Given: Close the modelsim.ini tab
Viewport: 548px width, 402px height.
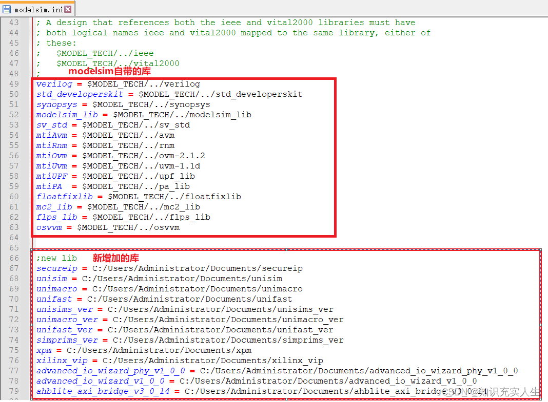Looking at the screenshot, I should (68, 9).
